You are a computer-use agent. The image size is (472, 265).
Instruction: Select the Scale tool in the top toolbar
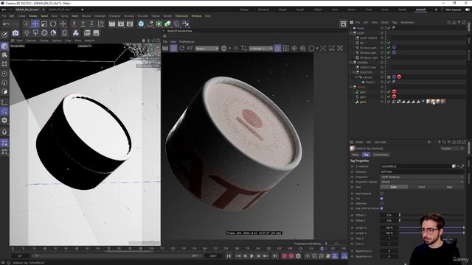click(x=44, y=24)
